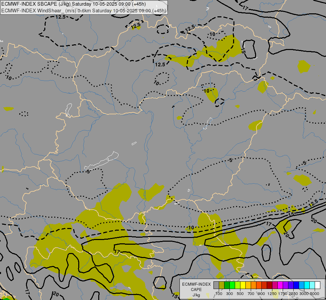This screenshot has height=300, width=326.
Task: Click the J/kg unit in legend box
Action: [x=196, y=295]
